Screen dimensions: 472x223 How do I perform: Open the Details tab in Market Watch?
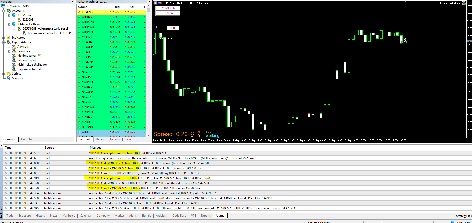click(100, 139)
